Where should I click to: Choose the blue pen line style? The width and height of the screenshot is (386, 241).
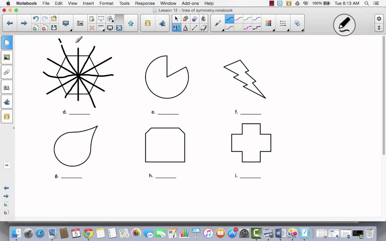(x=257, y=19)
